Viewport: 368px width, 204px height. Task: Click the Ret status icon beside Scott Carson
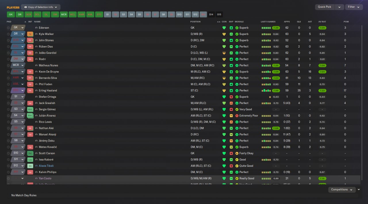click(x=30, y=153)
